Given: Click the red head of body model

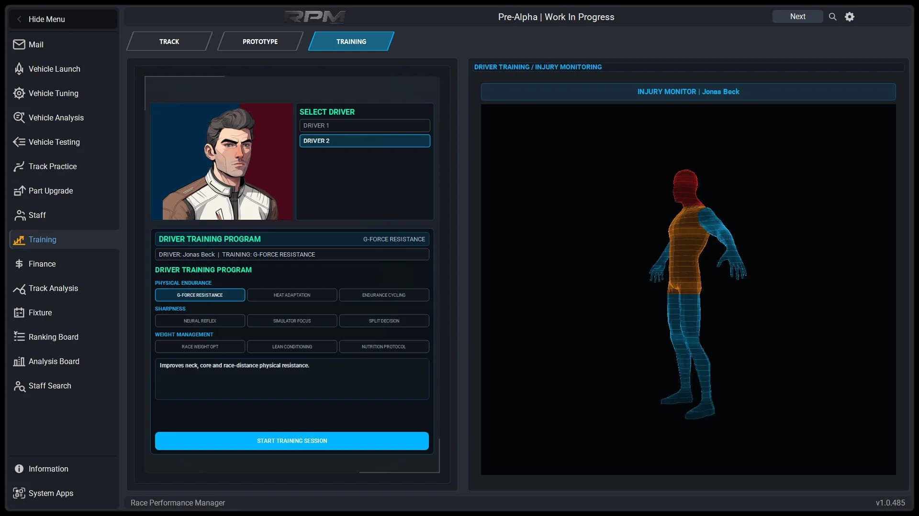Looking at the screenshot, I should click(685, 186).
